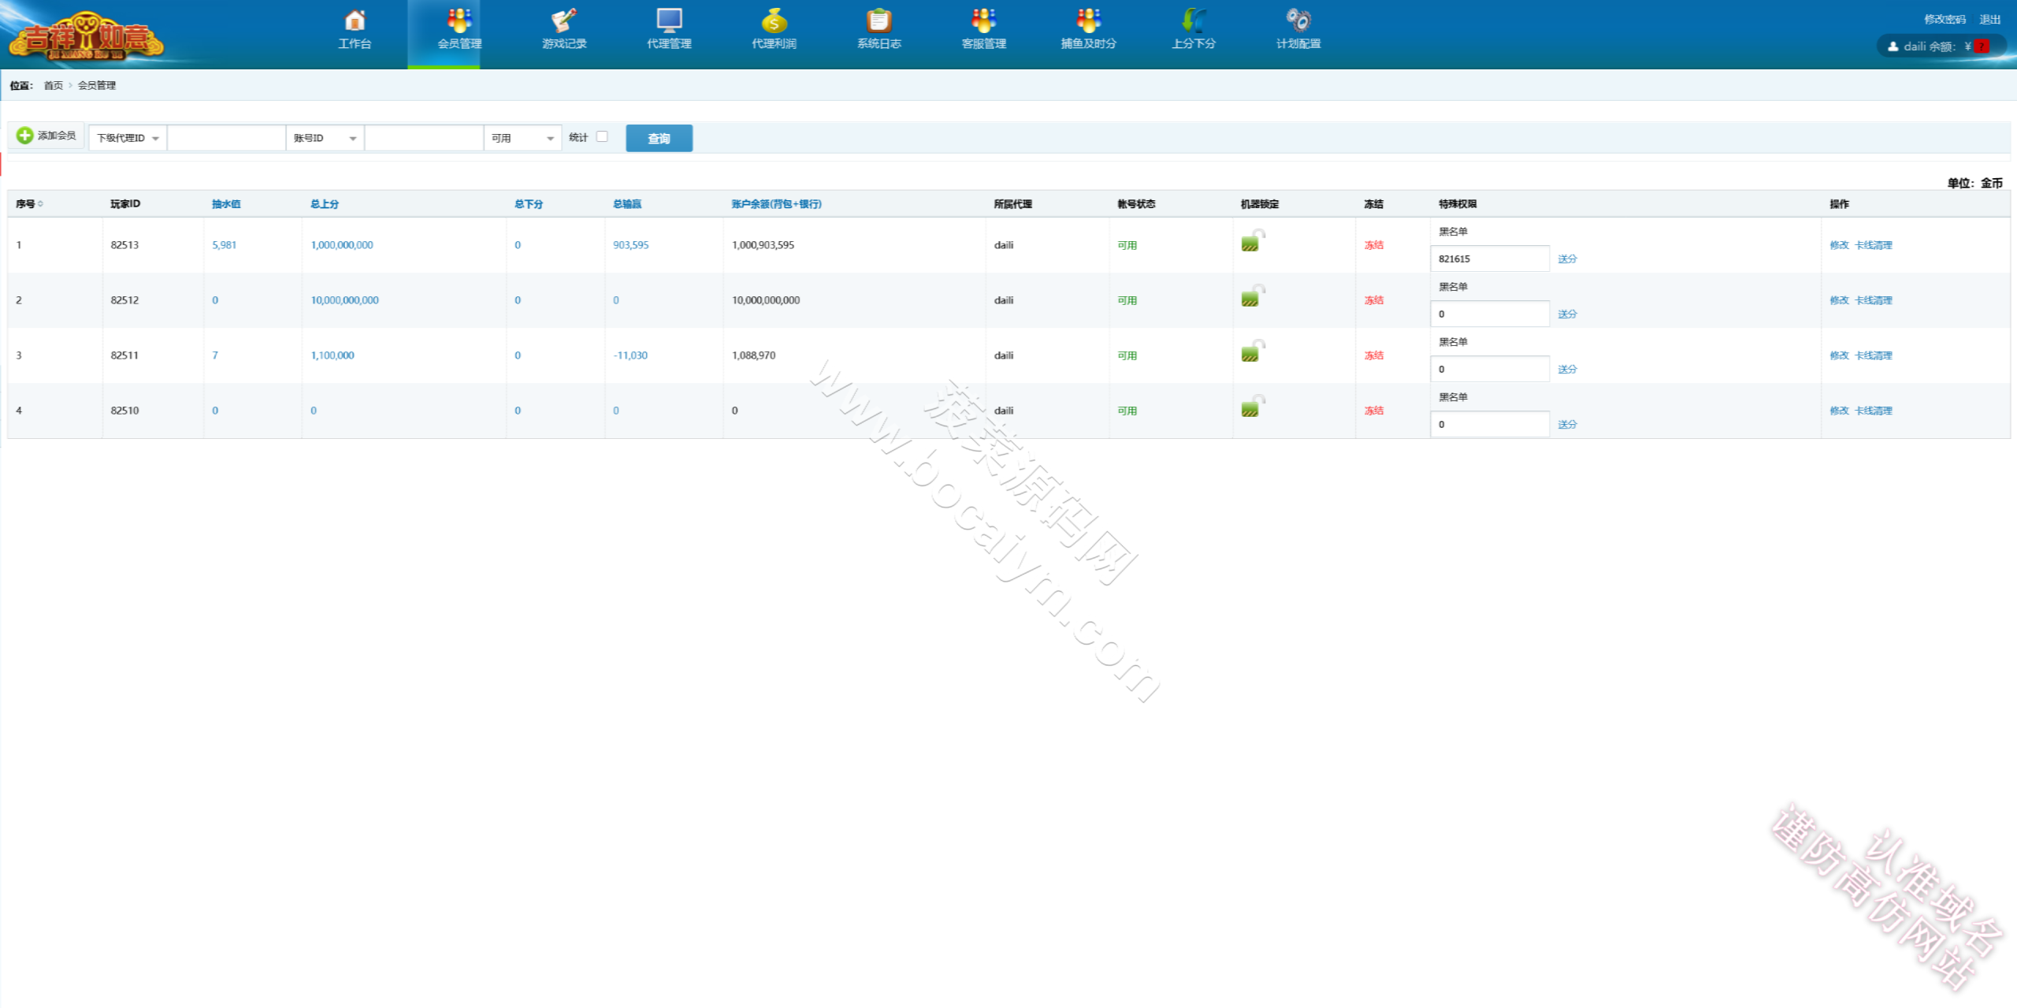This screenshot has height=1008, width=2017.
Task: Click the 查询 search button
Action: [x=659, y=138]
